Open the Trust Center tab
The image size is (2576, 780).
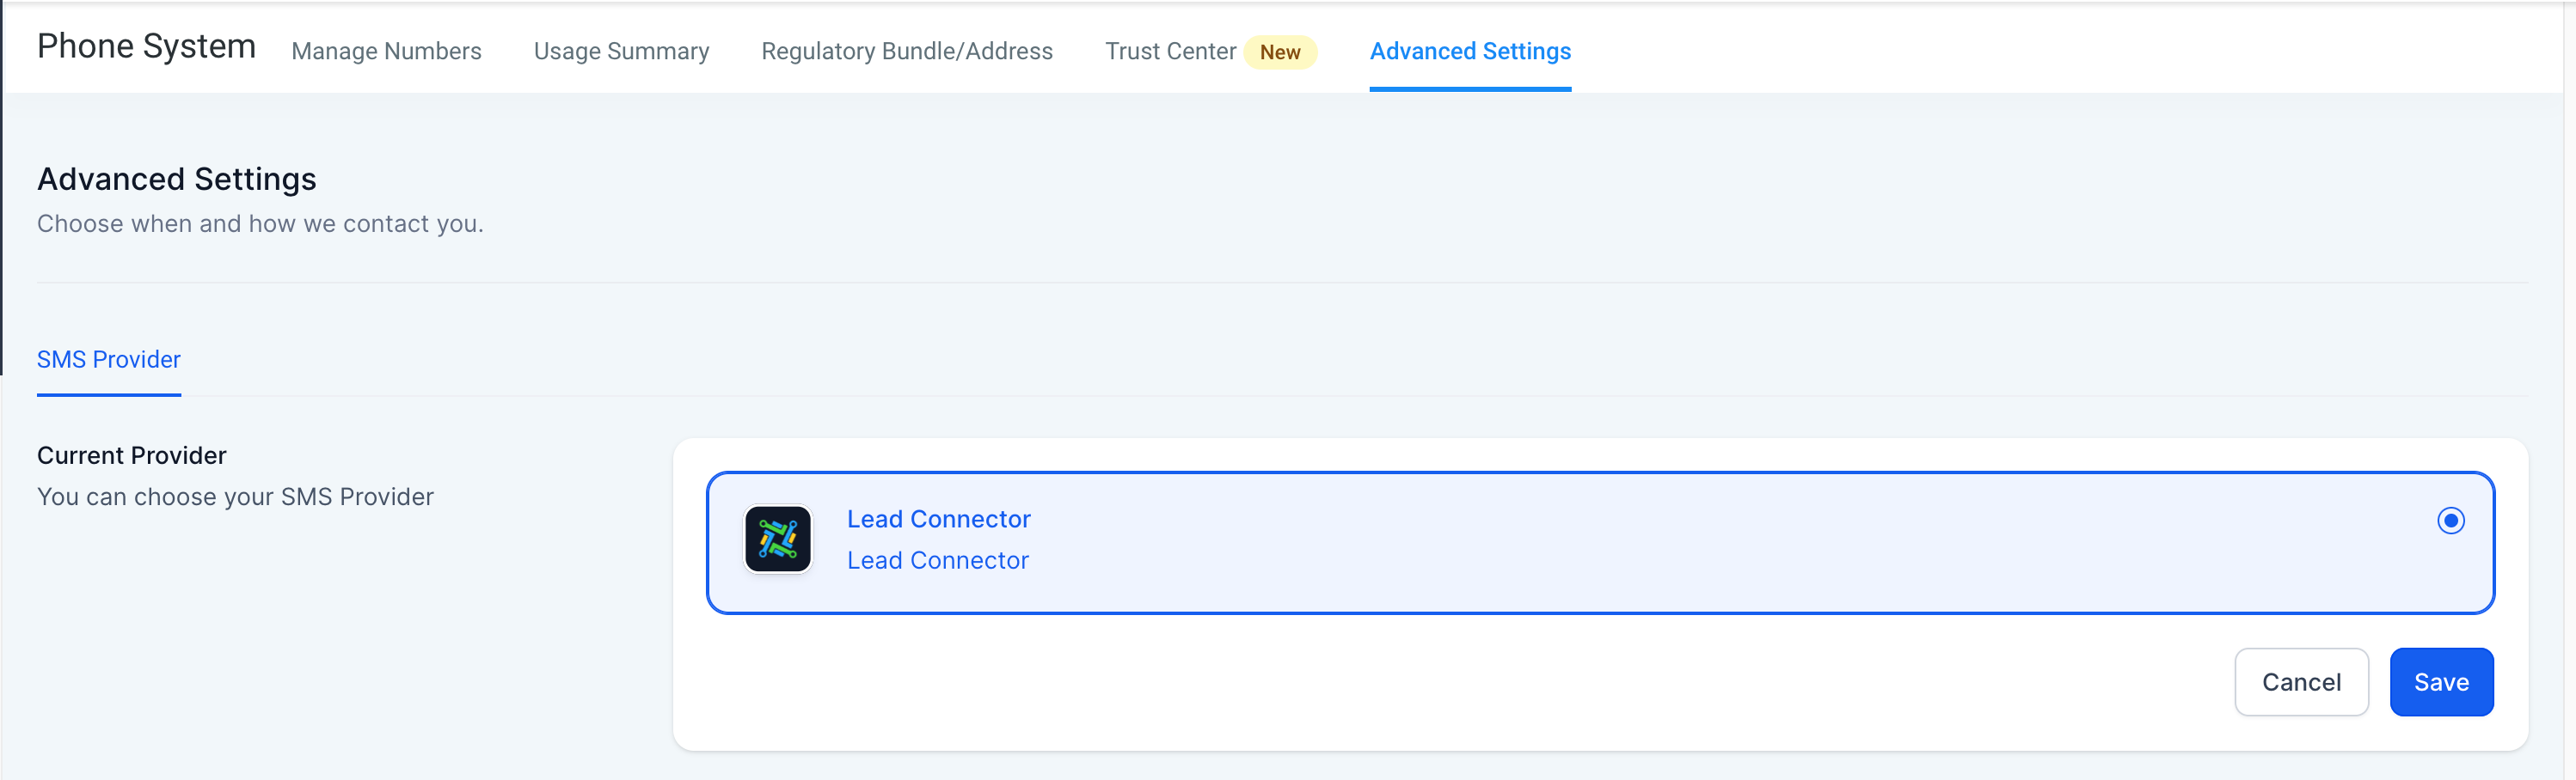[1170, 51]
